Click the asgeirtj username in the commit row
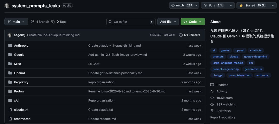 pyautogui.click(x=20, y=35)
